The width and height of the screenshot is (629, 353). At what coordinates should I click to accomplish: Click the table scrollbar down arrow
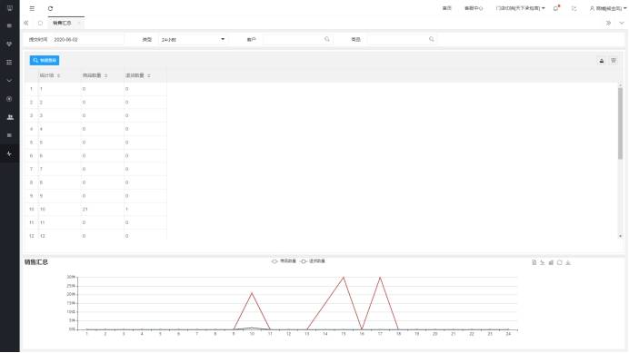(620, 236)
